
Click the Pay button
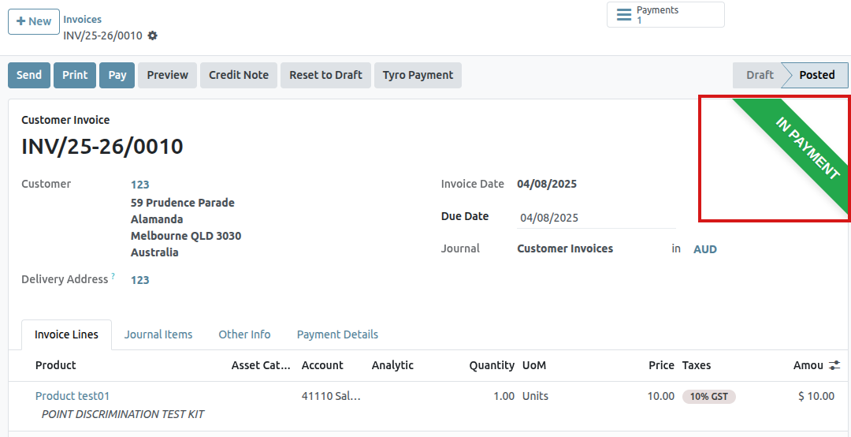[117, 75]
